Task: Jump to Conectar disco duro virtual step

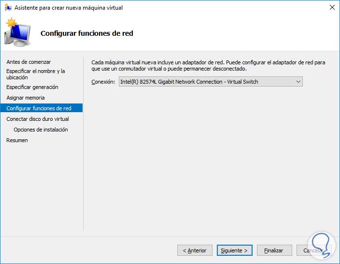Action: point(38,119)
